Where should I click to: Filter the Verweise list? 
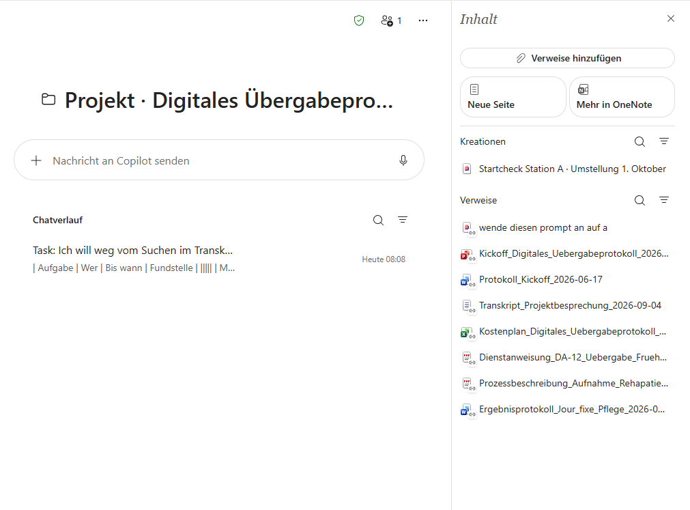tap(663, 200)
